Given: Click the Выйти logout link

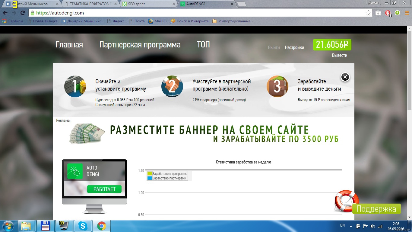Looking at the screenshot, I should [274, 47].
